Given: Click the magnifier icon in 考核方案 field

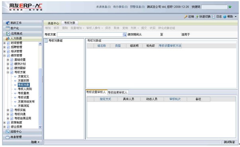Looking at the screenshot, I should point(125,34).
